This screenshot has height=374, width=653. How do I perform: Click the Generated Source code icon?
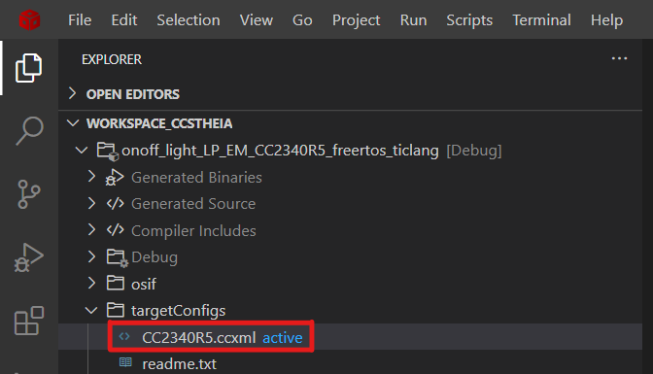tap(116, 204)
